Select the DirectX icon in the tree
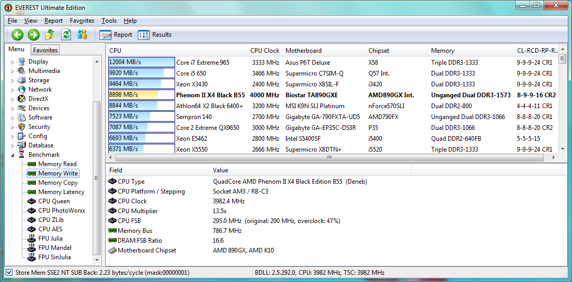This screenshot has width=572, height=282. [x=22, y=99]
